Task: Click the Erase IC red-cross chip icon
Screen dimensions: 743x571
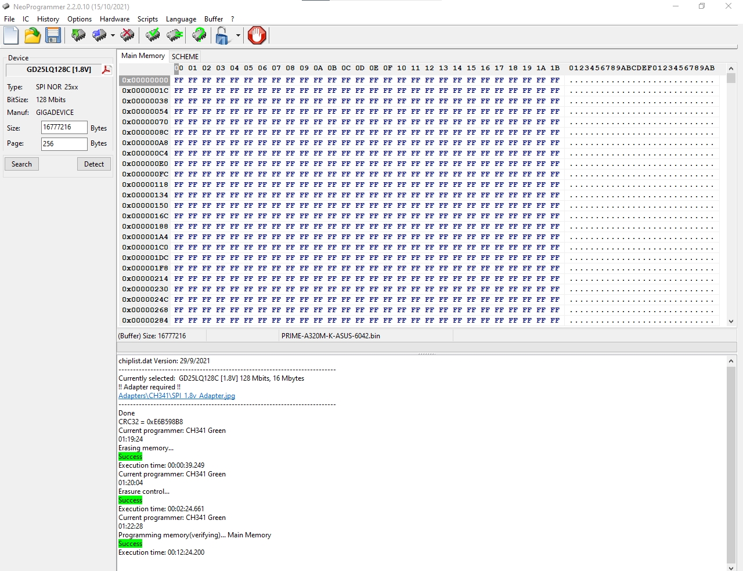Action: click(127, 36)
